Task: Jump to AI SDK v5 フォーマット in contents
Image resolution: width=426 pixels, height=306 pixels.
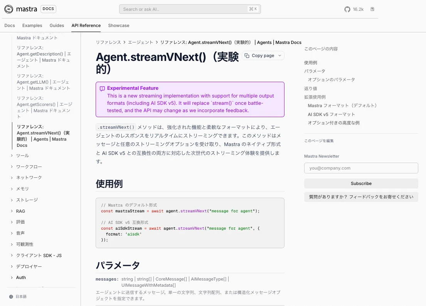Action: tap(331, 114)
